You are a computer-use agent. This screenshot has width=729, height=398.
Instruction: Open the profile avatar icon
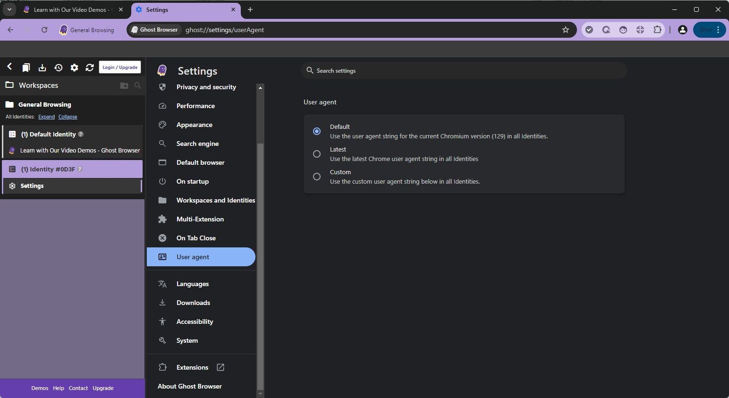coord(682,30)
